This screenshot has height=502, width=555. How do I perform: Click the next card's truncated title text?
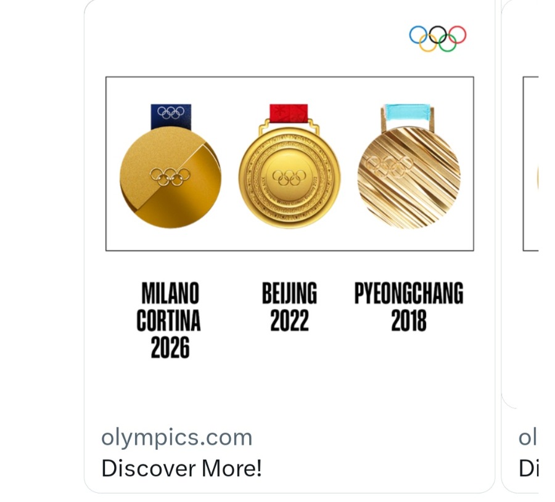pyautogui.click(x=528, y=468)
